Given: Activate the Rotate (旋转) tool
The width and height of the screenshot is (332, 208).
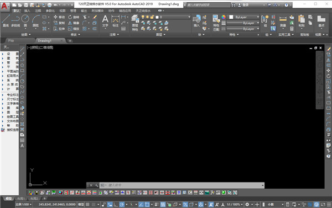Looking at the screenshot, I should click(x=74, y=17).
